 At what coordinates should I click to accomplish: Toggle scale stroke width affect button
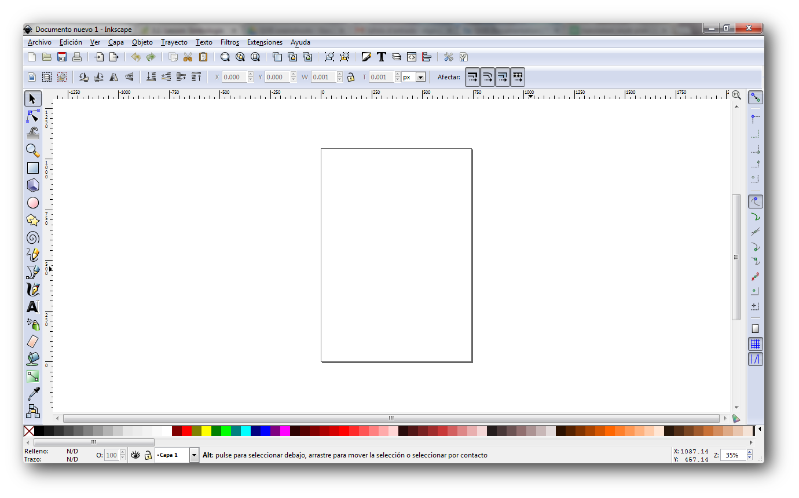click(x=472, y=77)
